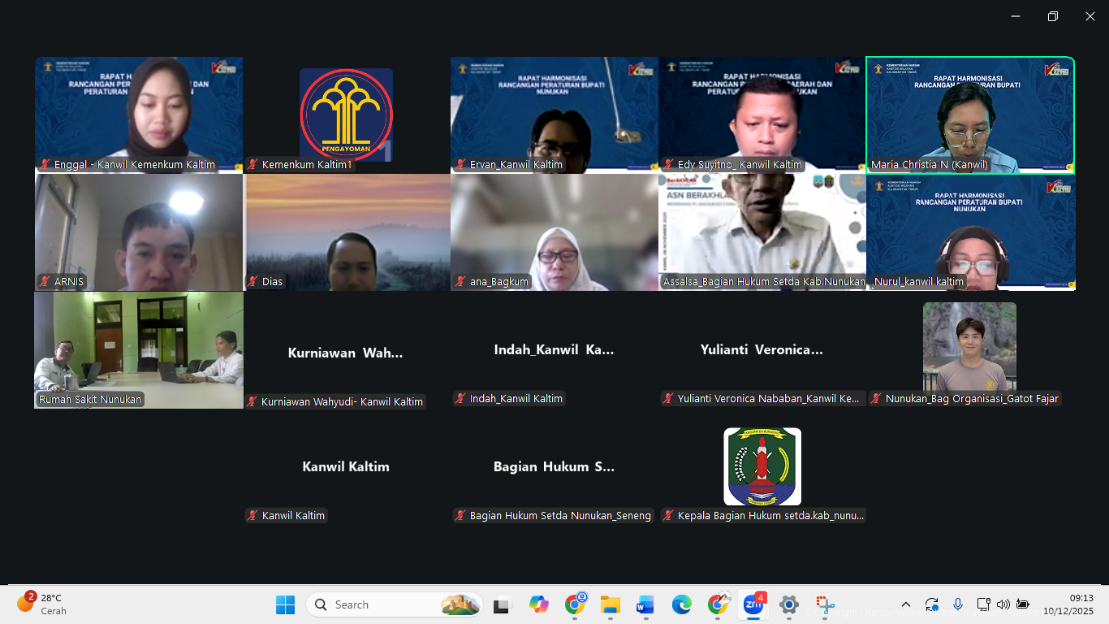Click the microphone icon in system tray
This screenshot has height=624, width=1109.
(x=958, y=604)
